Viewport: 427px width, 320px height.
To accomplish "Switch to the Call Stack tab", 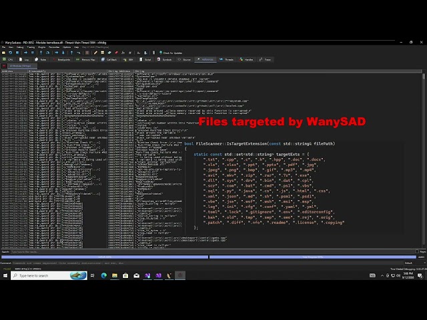I will coord(109,59).
